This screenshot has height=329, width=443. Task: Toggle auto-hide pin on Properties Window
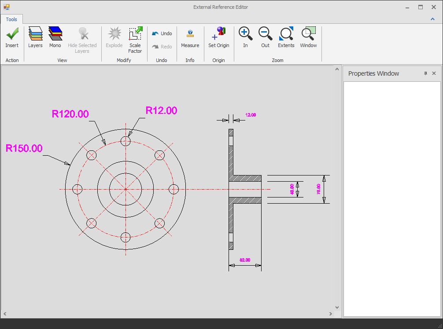coord(425,73)
